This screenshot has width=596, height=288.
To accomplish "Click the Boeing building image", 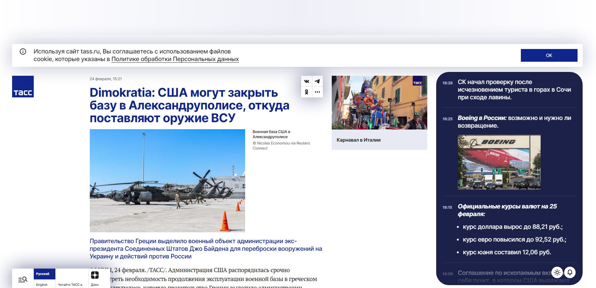I will (499, 162).
